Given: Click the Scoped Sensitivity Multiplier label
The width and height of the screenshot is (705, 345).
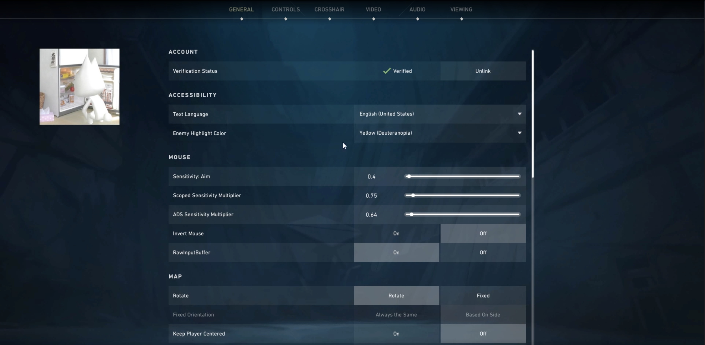Looking at the screenshot, I should pyautogui.click(x=207, y=196).
